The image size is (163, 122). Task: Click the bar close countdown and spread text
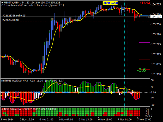click(x=33, y=5)
